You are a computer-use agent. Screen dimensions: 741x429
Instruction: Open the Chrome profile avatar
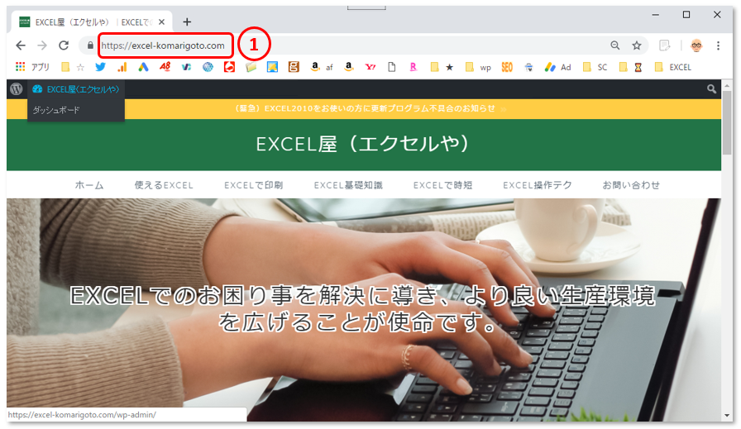696,45
